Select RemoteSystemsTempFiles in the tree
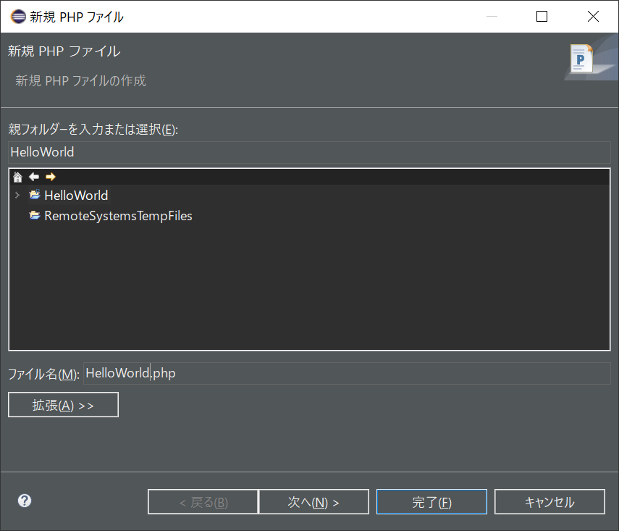The image size is (619, 531). pyautogui.click(x=117, y=215)
